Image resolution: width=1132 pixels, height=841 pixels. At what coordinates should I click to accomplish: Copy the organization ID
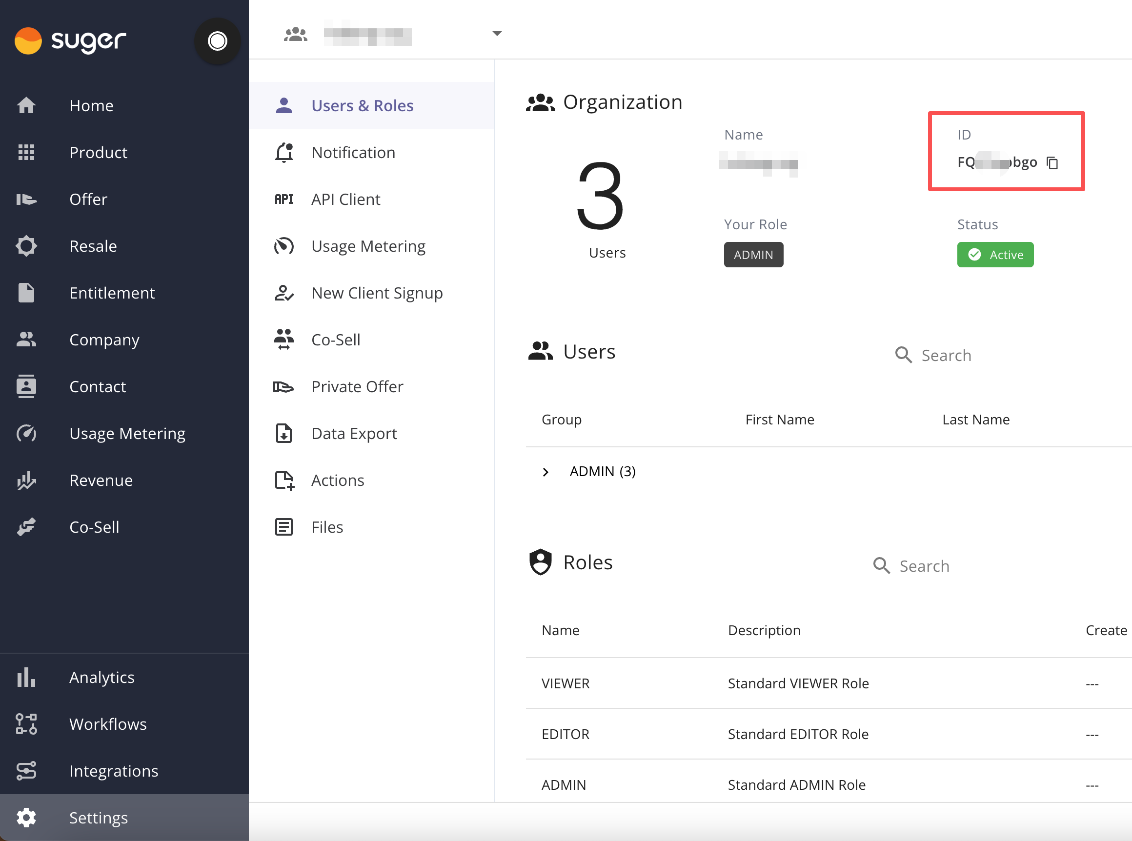tap(1052, 163)
